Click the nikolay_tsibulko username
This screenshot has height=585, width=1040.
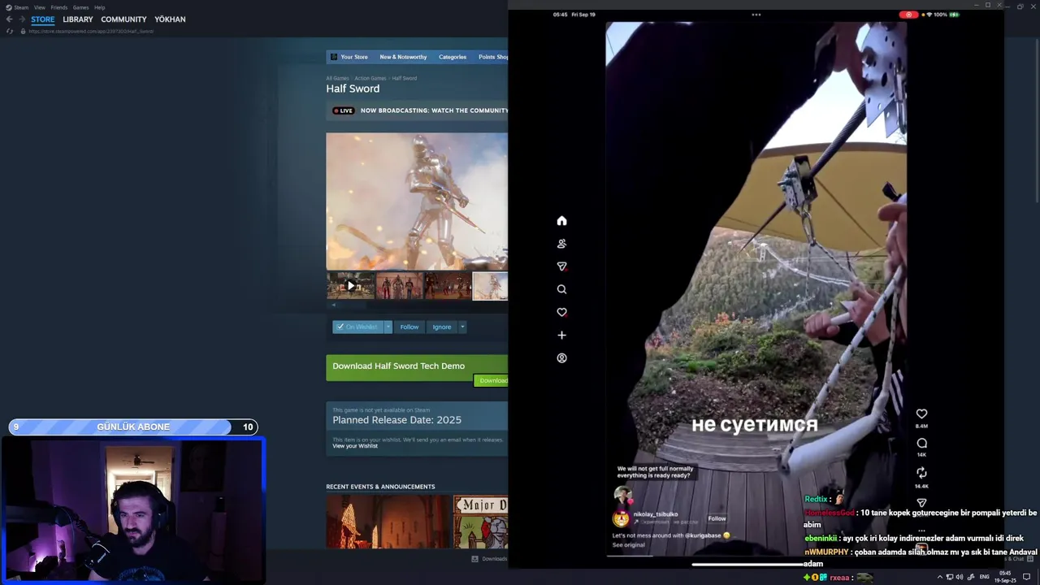click(x=656, y=514)
